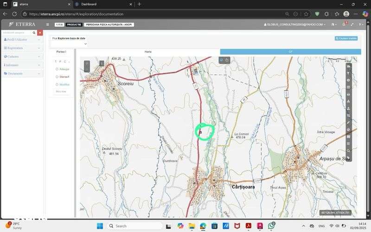Viewport: 371px width, 232px height.
Task: Click the download icon in the map toolbar
Action: pos(348,101)
